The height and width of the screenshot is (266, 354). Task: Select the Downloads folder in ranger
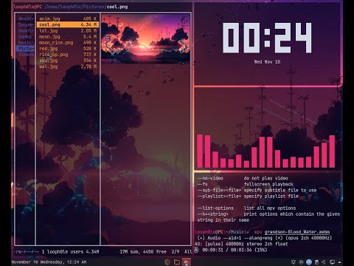[x=26, y=30]
